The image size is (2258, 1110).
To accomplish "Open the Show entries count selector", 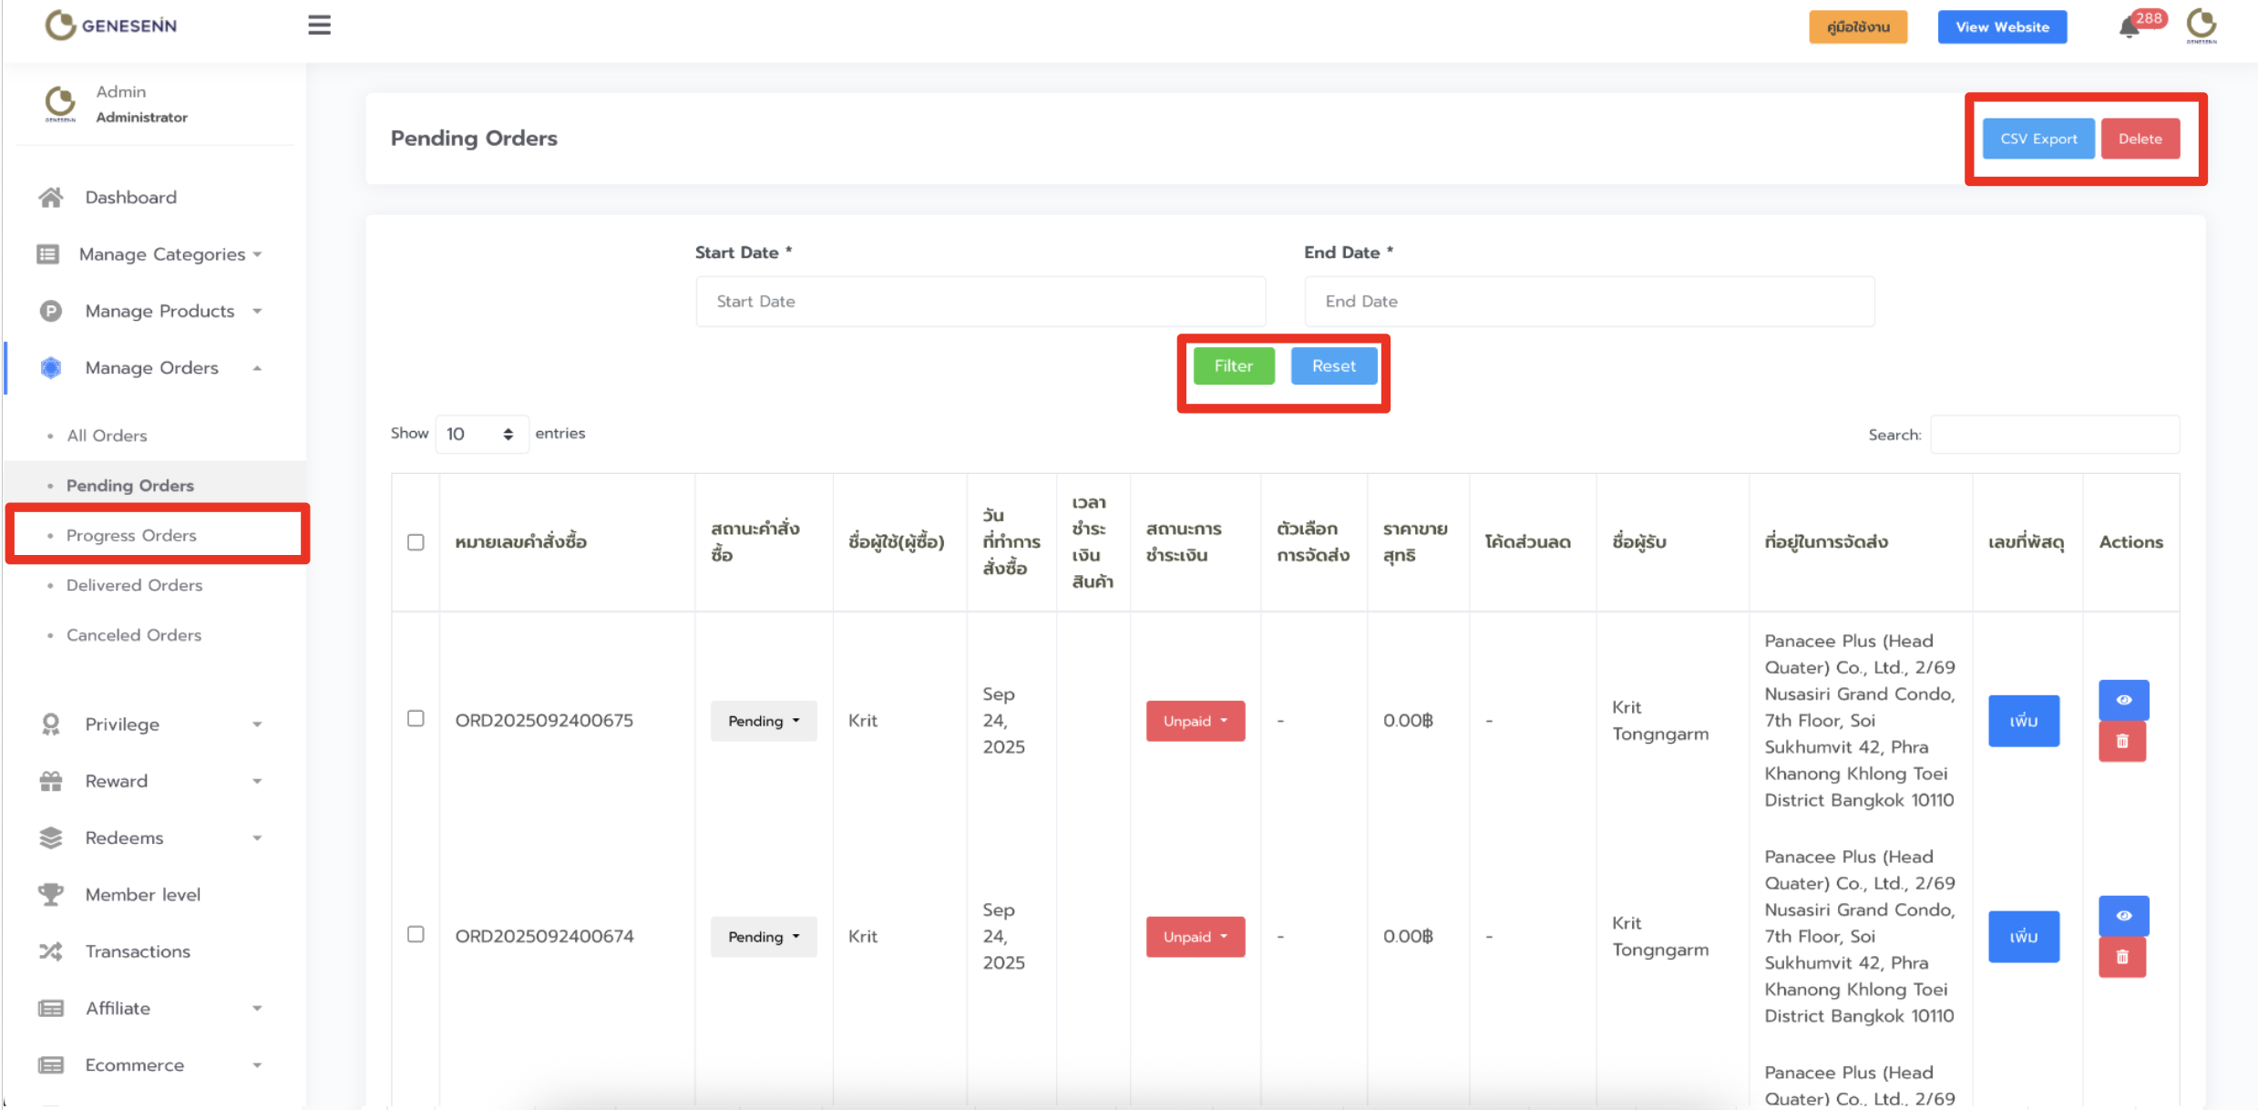I will 480,434.
